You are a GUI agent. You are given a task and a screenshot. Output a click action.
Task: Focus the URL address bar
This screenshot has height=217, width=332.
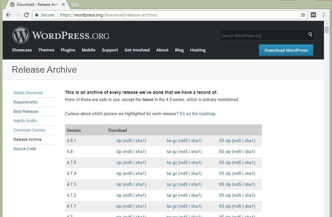[x=170, y=15]
